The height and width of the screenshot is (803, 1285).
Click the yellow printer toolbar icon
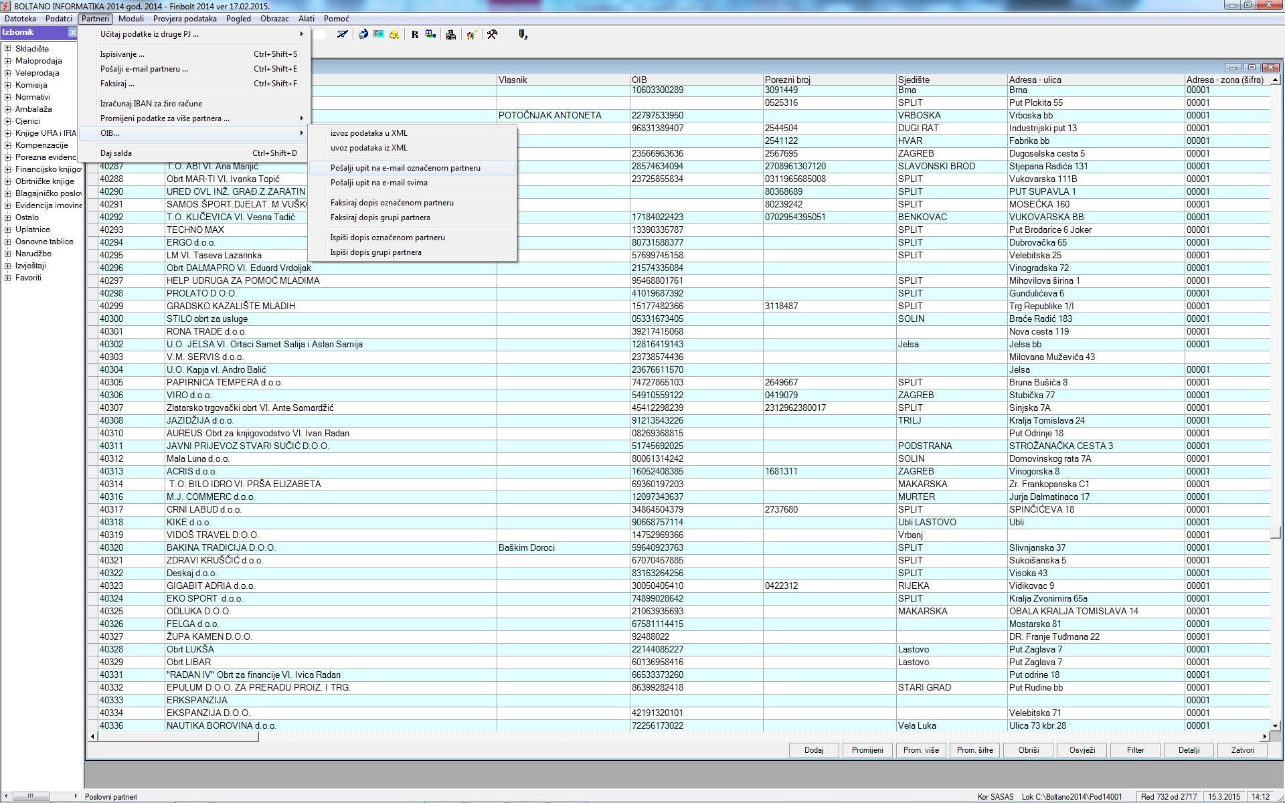[x=394, y=35]
